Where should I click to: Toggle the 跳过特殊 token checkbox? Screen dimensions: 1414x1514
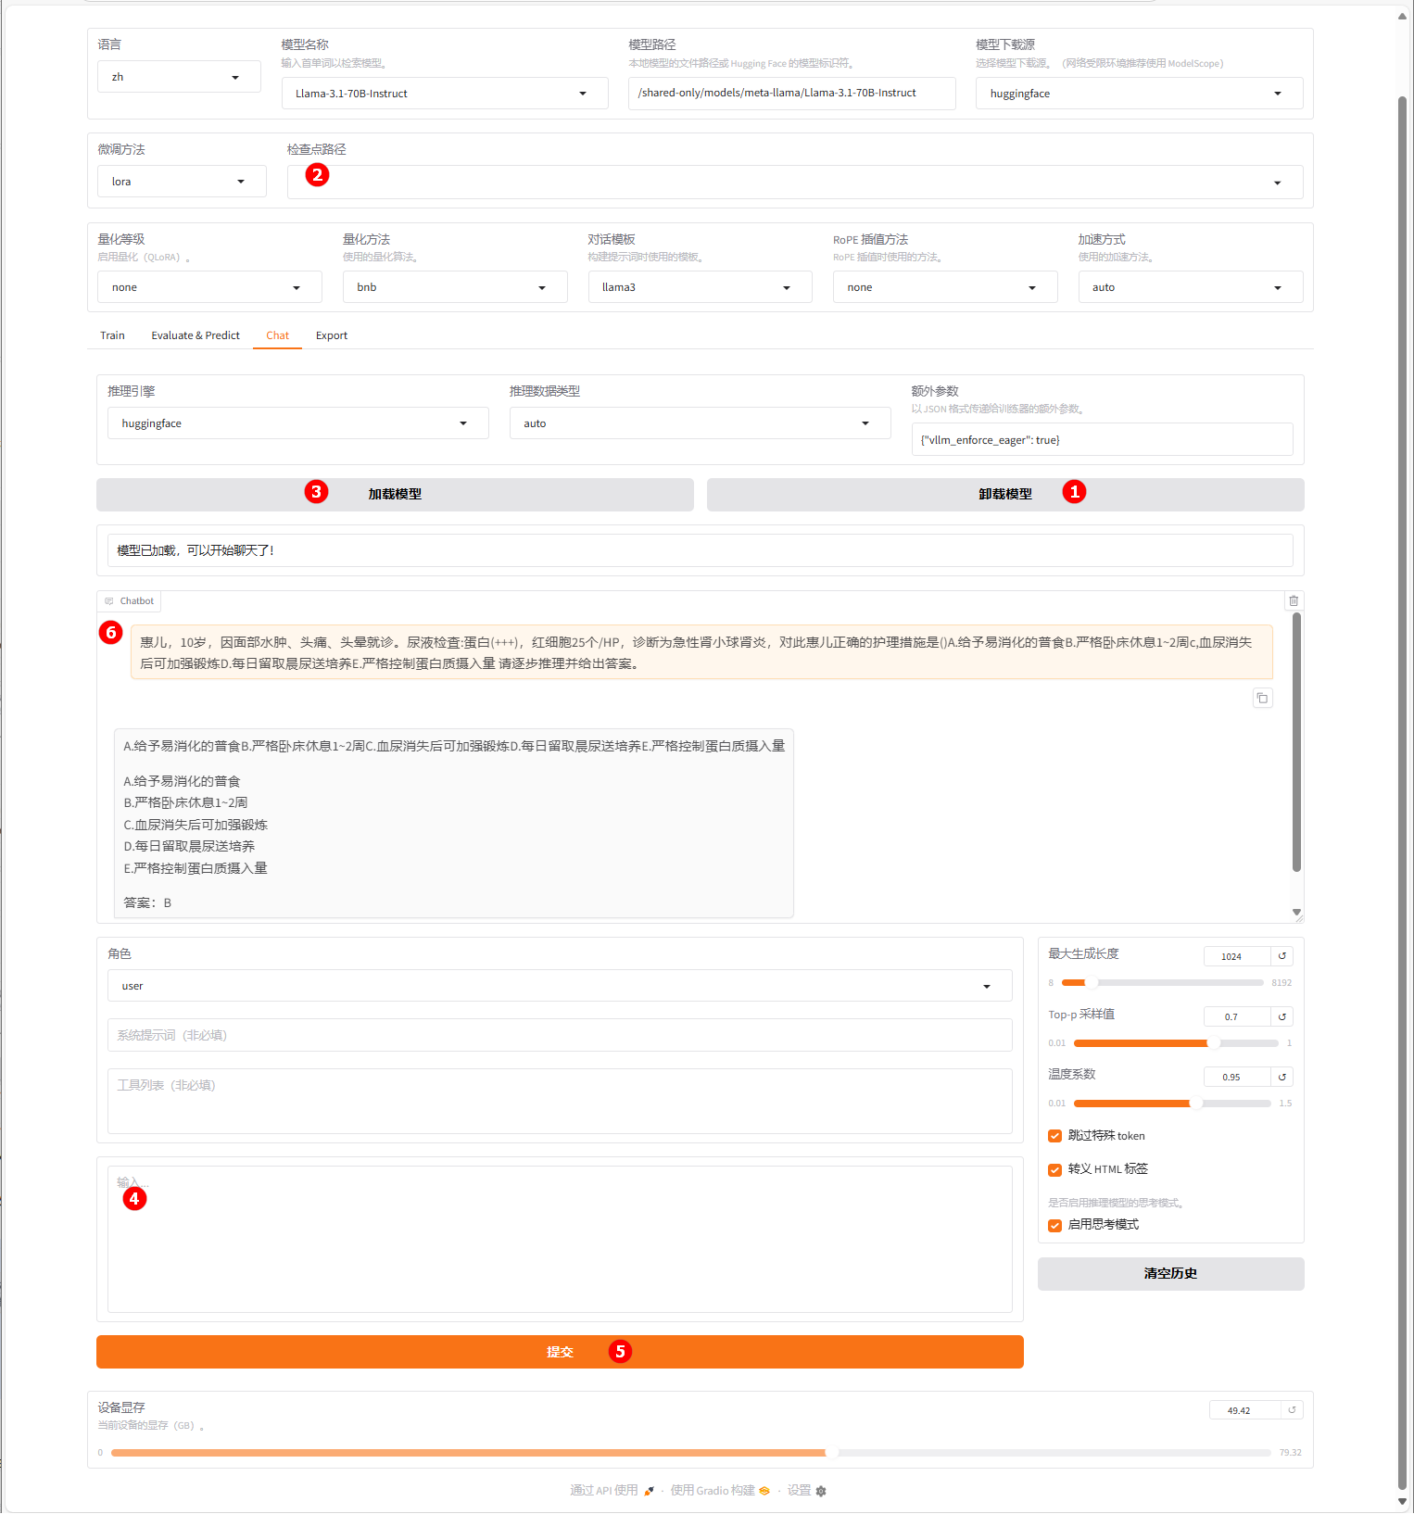click(1054, 1136)
